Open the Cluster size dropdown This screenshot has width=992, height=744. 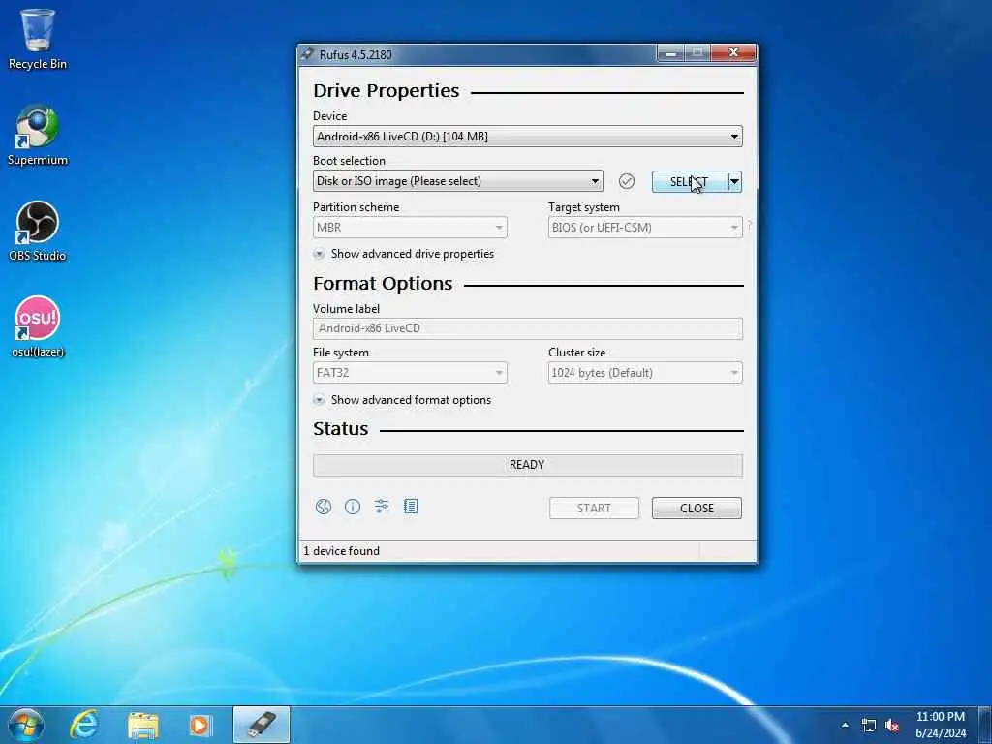coord(645,373)
